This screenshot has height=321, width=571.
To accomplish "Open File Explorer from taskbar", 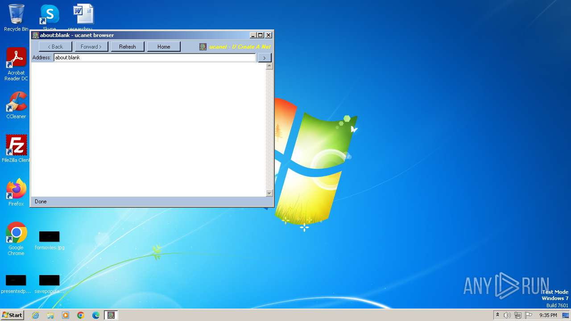I will point(50,315).
